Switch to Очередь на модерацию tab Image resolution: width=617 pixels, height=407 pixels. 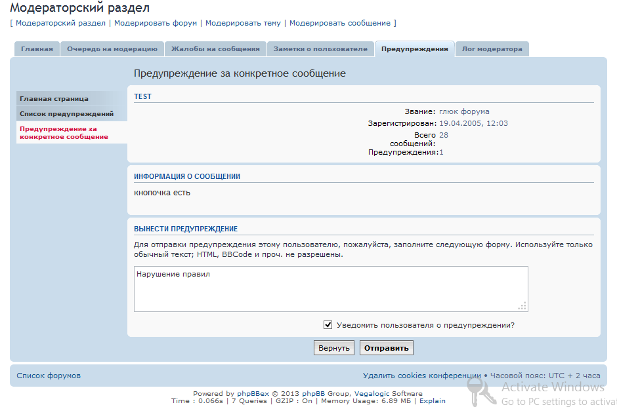pos(112,49)
